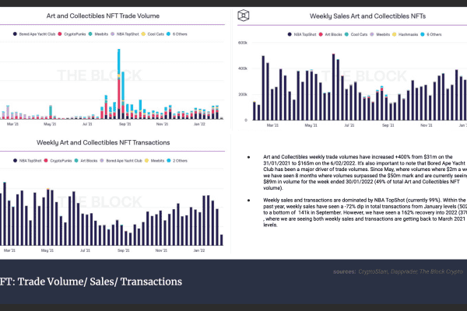This screenshot has width=467, height=311.
Task: Click Nov '21 label on Trade Volume chart
Action: click(x=163, y=124)
